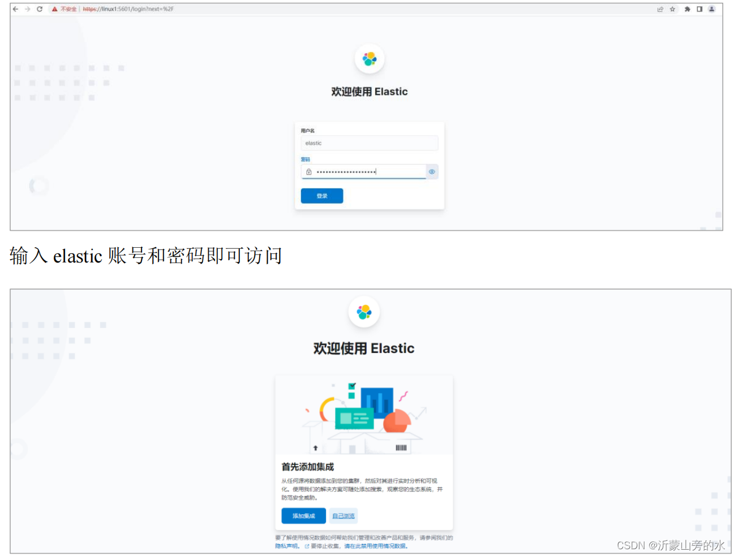The height and width of the screenshot is (556, 734).
Task: Reload the page with the refresh icon
Action: [x=40, y=9]
